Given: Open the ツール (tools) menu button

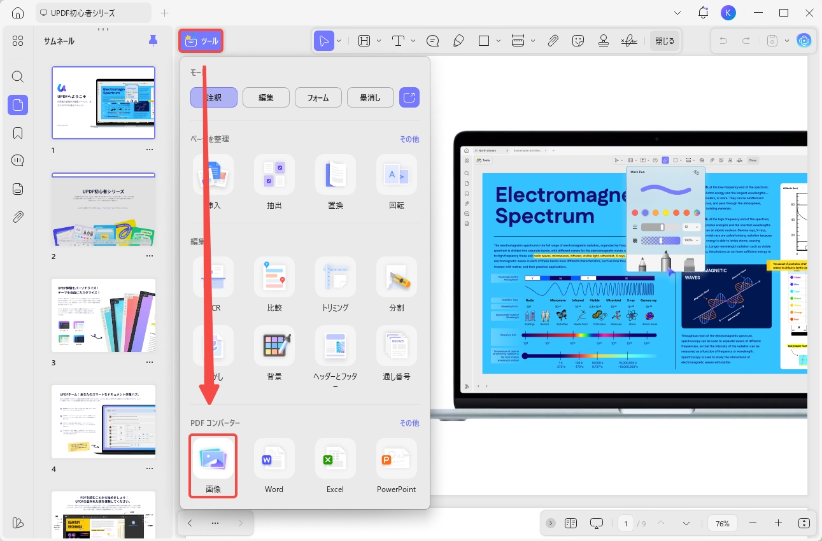Looking at the screenshot, I should click(201, 41).
